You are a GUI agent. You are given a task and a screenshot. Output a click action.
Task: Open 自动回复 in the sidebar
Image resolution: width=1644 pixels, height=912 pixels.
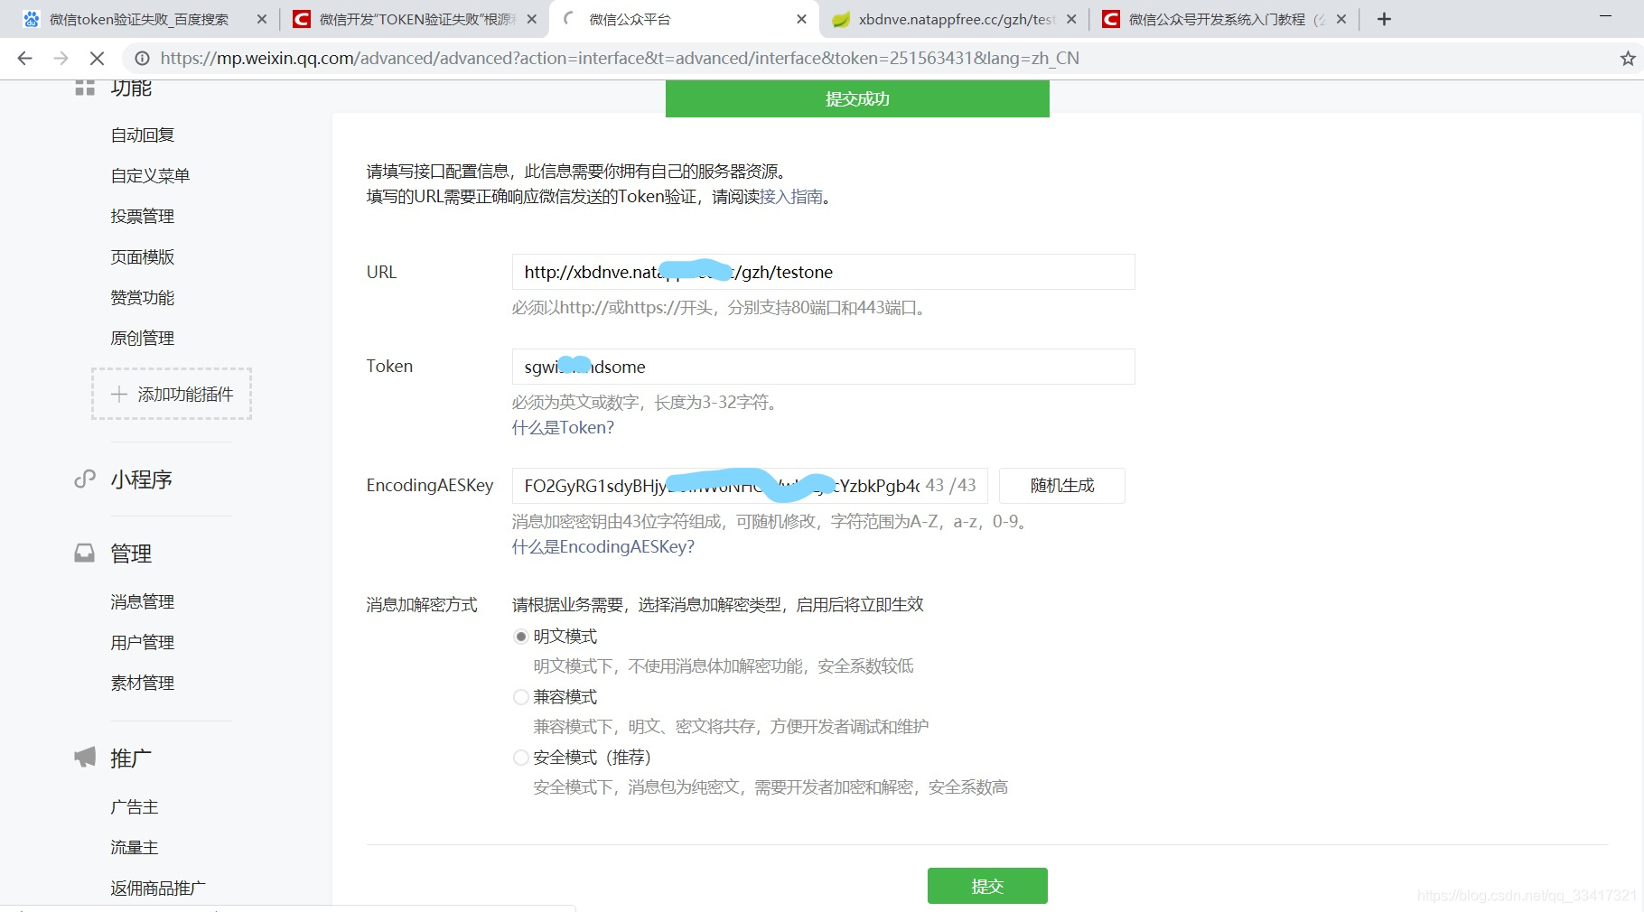coord(143,135)
